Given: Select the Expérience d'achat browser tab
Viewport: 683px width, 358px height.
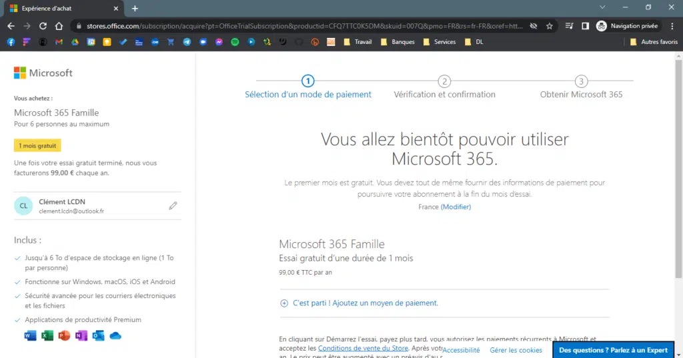Looking at the screenshot, I should [64, 8].
